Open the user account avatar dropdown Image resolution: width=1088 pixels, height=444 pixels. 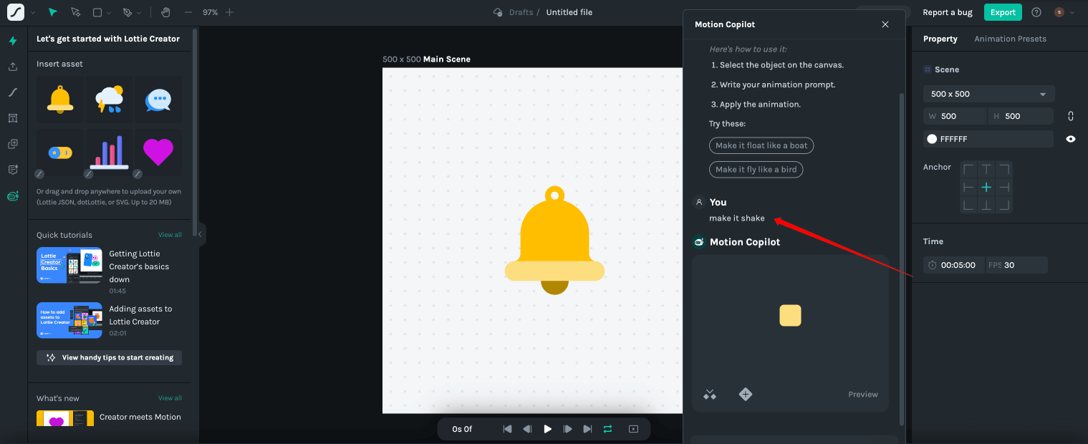click(1064, 12)
